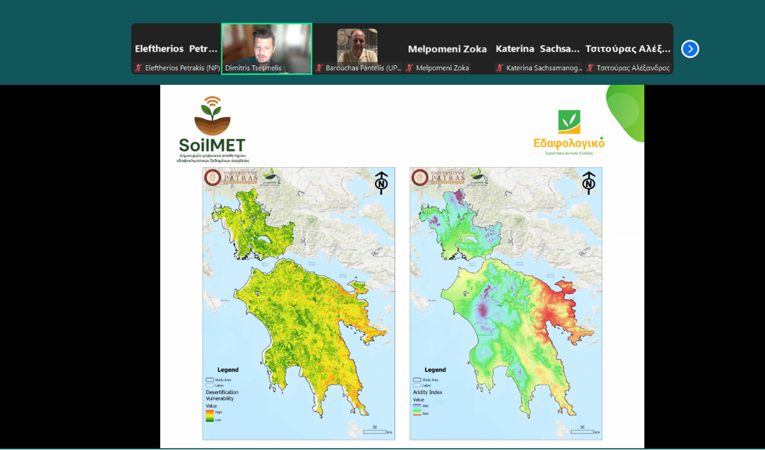
Task: Click the Aridity Index map
Action: click(506, 304)
